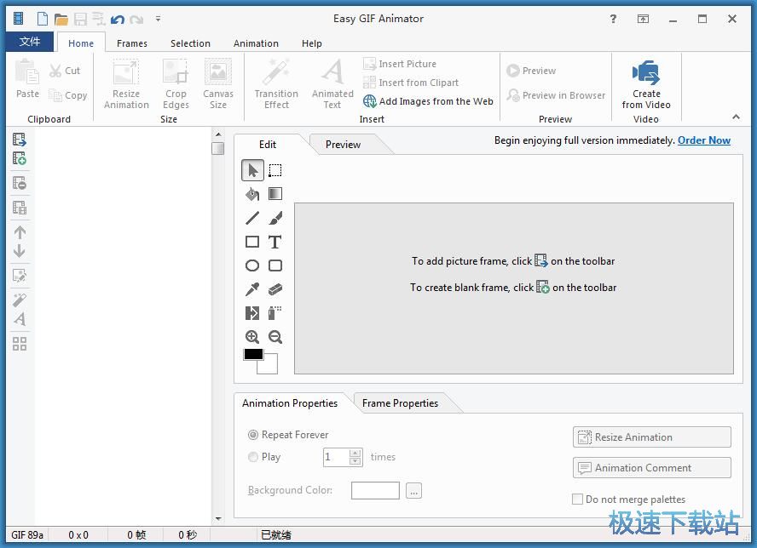Select the eraser tool
The width and height of the screenshot is (757, 548).
point(275,289)
